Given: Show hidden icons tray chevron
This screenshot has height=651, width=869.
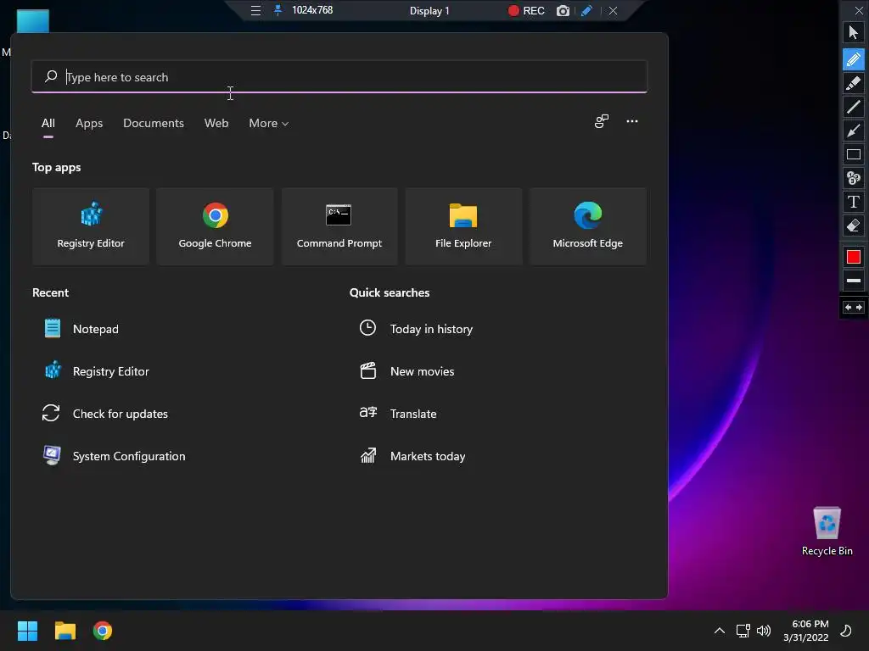Looking at the screenshot, I should 720,631.
